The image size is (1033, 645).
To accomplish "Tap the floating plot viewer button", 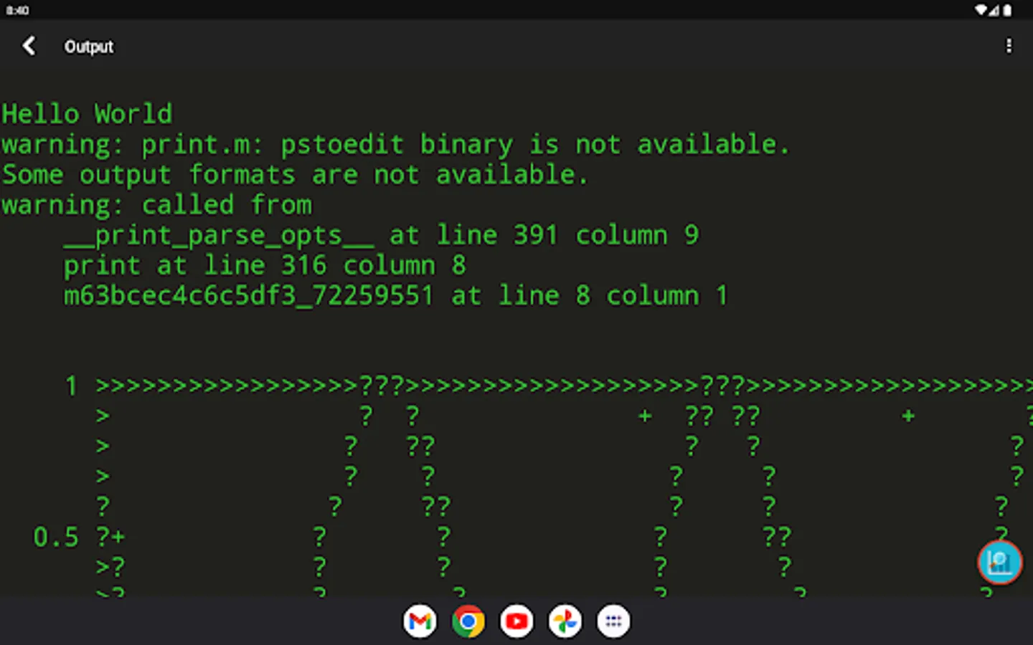I will 999,563.
